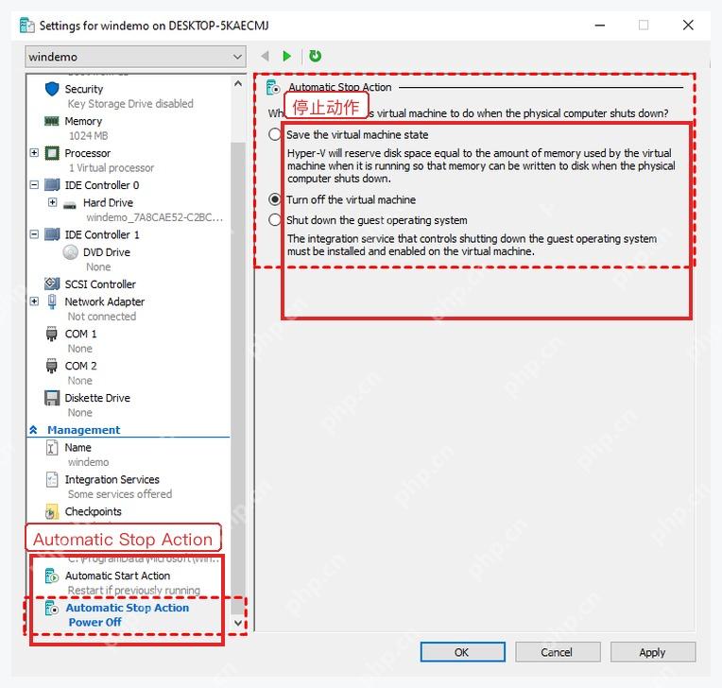The height and width of the screenshot is (688, 722).
Task: Expand the Hard Drive tree node
Action: (53, 202)
